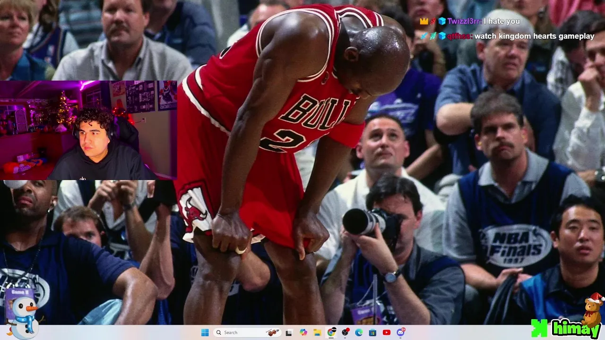Click the taskbar Search box
Viewport: 605px width, 340px height.
point(247,332)
